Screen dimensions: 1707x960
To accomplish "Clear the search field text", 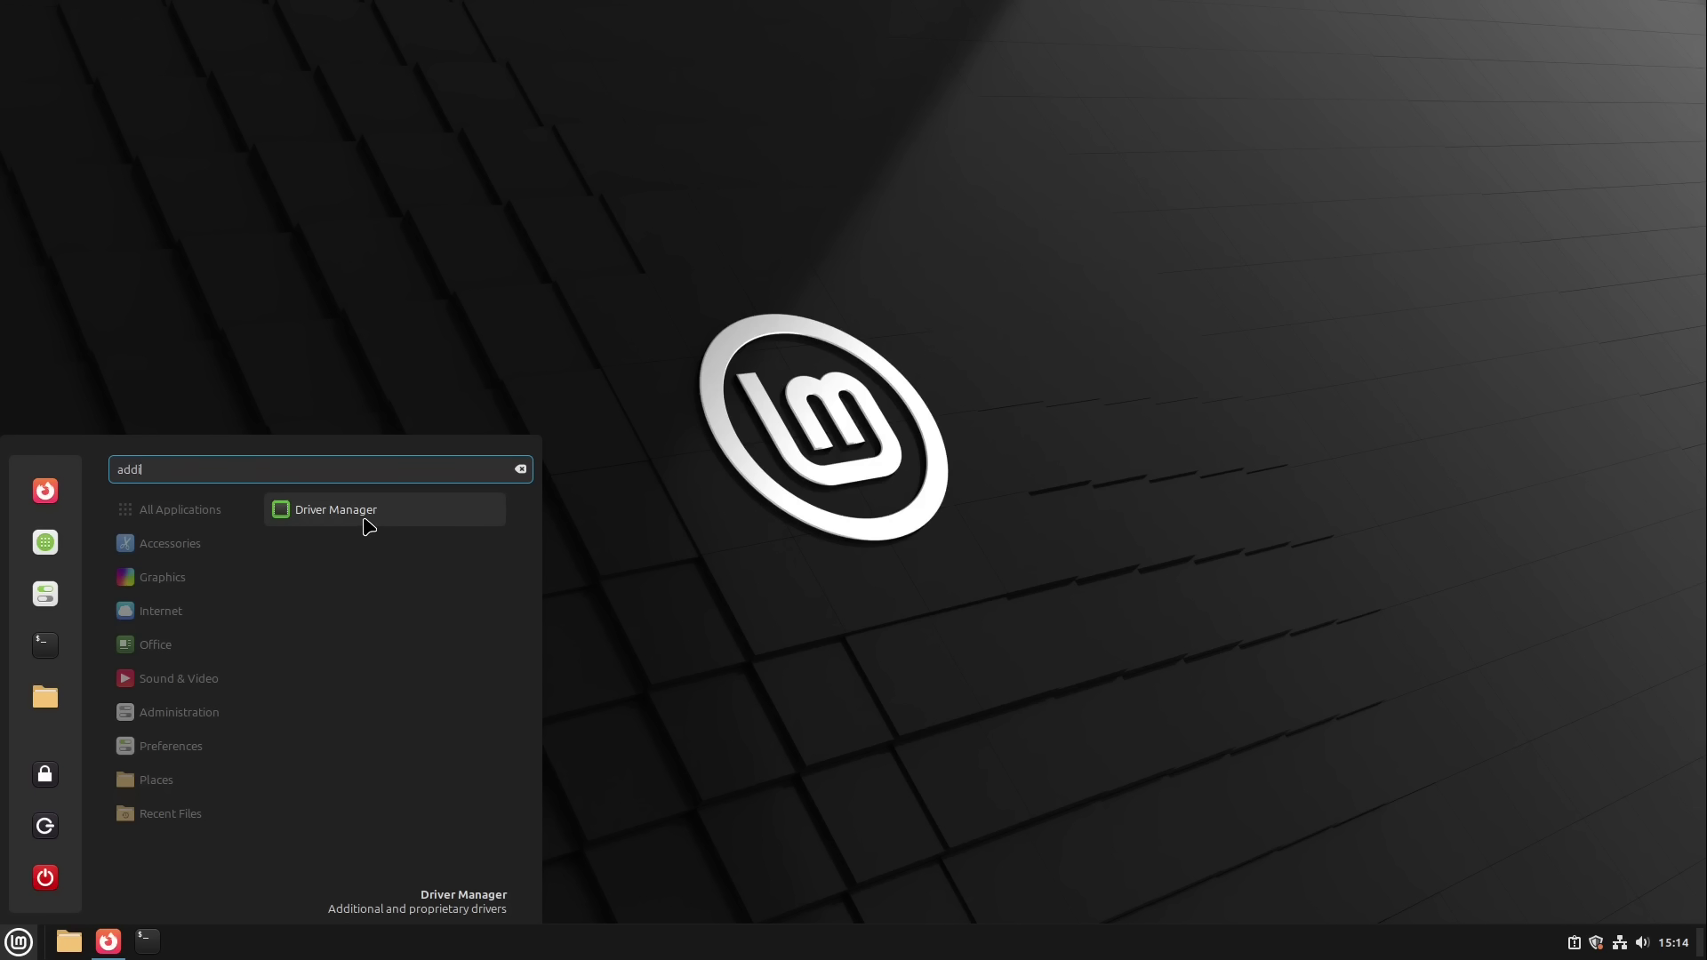I will click(x=520, y=468).
